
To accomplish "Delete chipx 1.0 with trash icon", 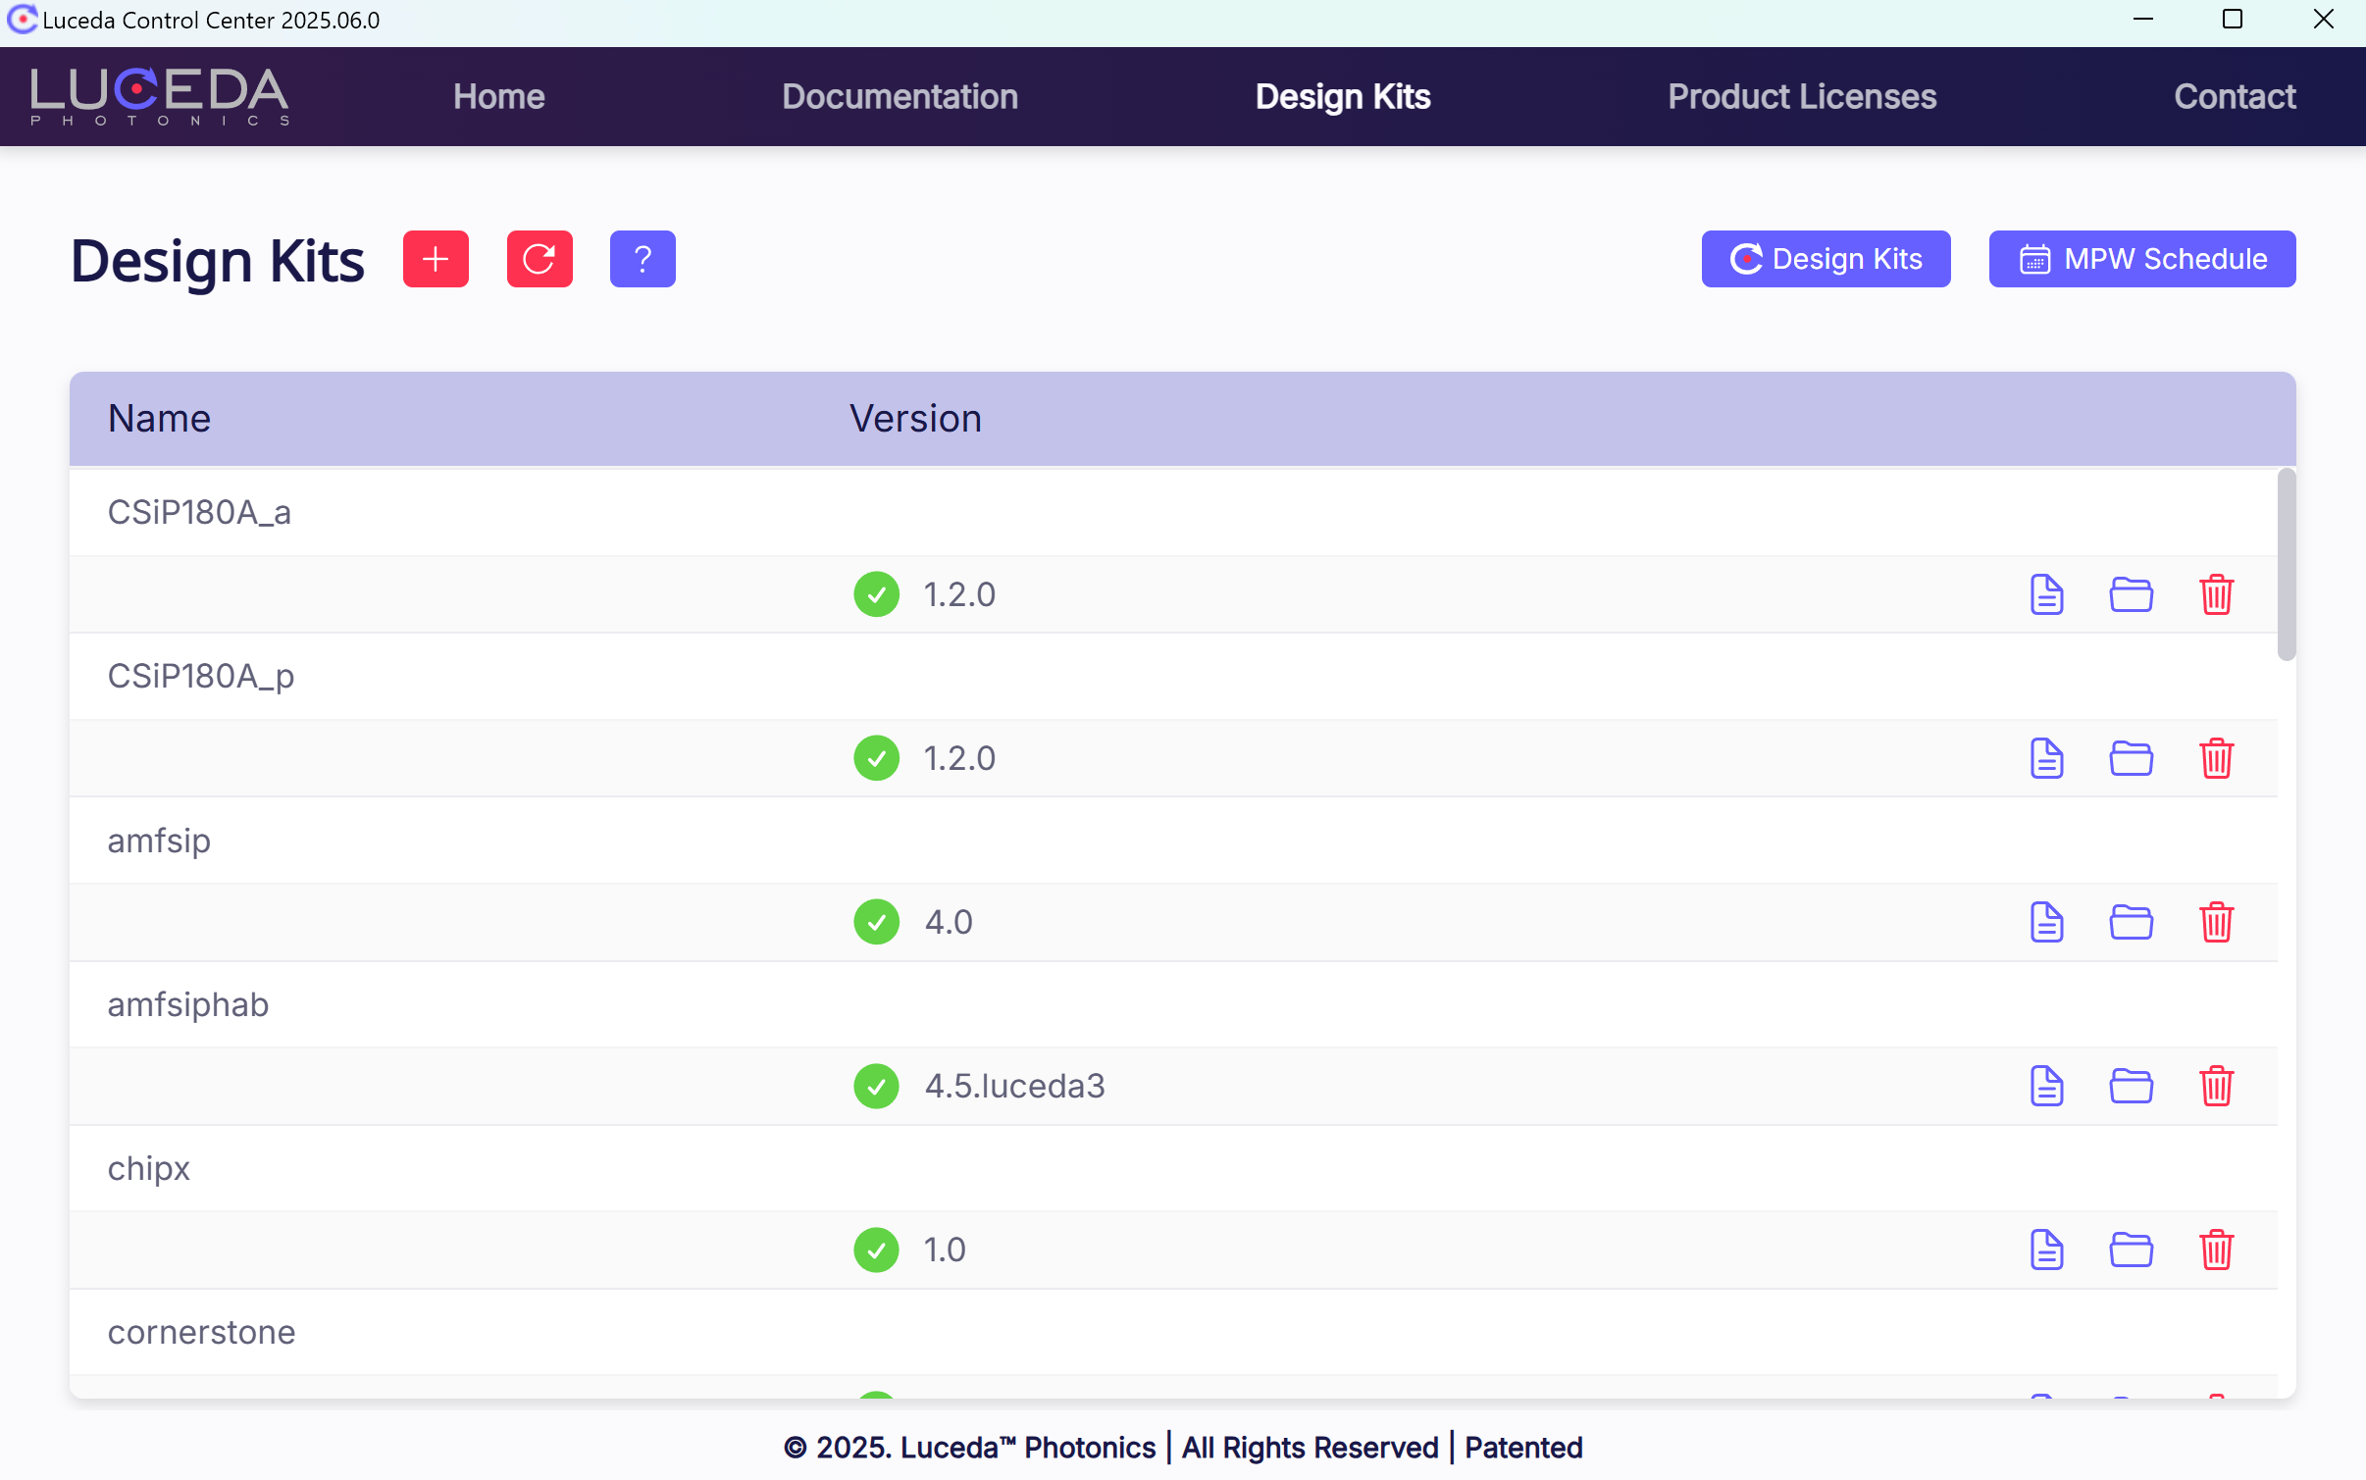I will pos(2216,1250).
